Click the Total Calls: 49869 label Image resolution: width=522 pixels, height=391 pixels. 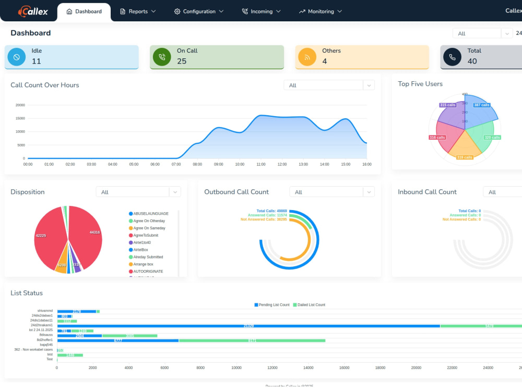(x=271, y=211)
